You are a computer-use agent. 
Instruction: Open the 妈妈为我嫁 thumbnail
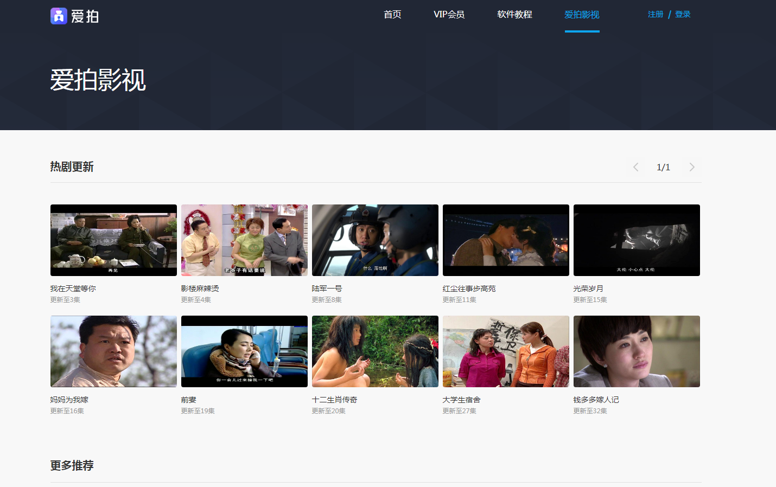pyautogui.click(x=113, y=351)
